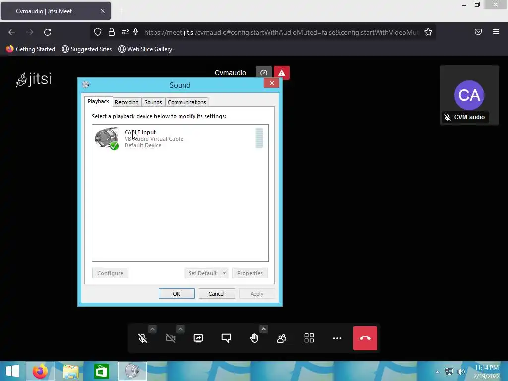Bookmark this page with the star
This screenshot has width=508, height=381.
pos(428,32)
